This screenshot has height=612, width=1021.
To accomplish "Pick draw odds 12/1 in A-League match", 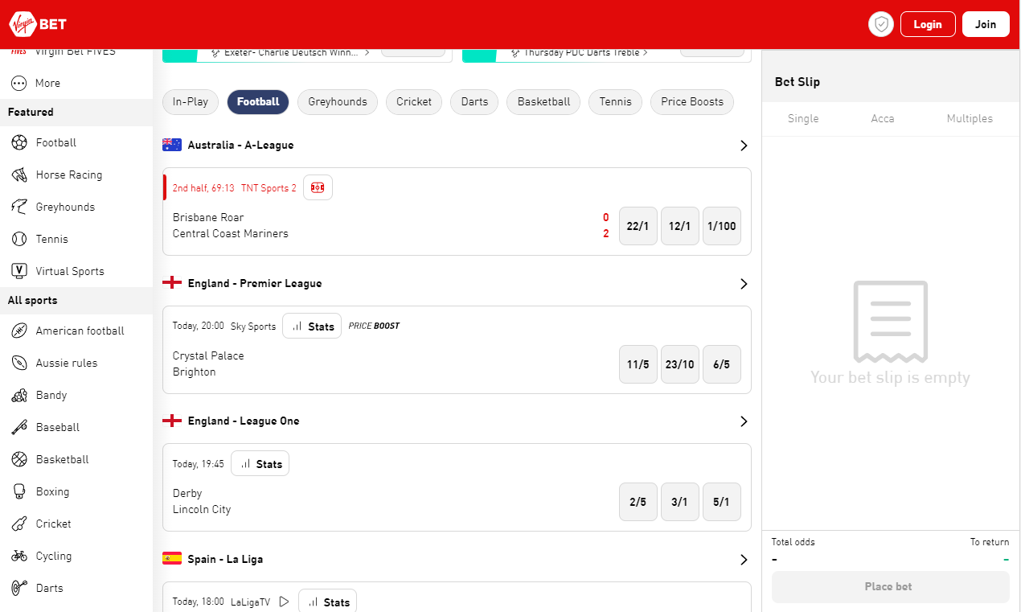I will 680,226.
